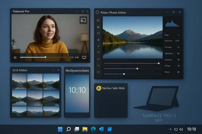202x134 pixels.
Task: Select center thumbnail in Grid Maker
Action: (35, 98)
